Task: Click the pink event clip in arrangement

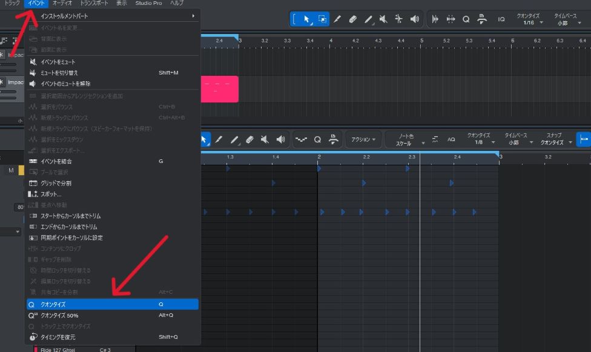Action: [x=219, y=88]
